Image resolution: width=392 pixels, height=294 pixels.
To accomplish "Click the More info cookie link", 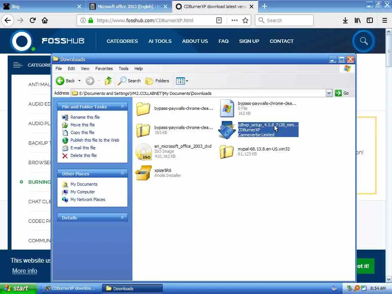I will click(x=25, y=271).
